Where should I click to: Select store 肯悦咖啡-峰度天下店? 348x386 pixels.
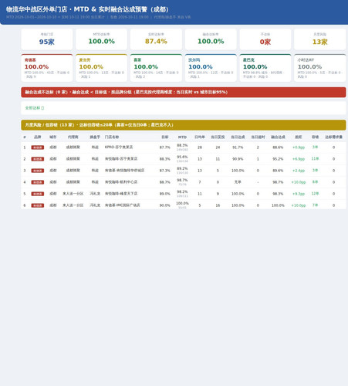click(121, 194)
